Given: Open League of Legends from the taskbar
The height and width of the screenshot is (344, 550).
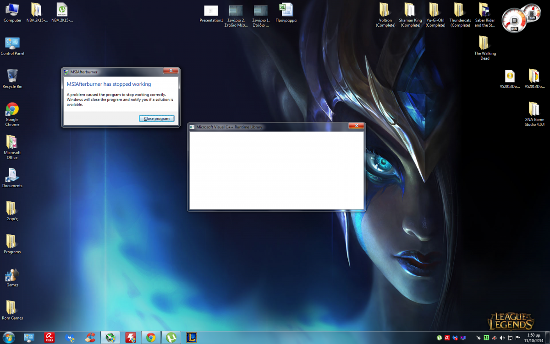Looking at the screenshot, I should [x=192, y=338].
